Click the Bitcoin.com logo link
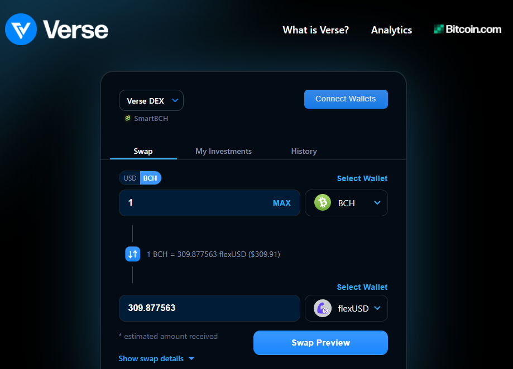513x369 pixels. click(x=468, y=30)
